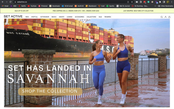The width and height of the screenshot is (174, 109).
Task: Open the account person icon
Action: [166, 17]
